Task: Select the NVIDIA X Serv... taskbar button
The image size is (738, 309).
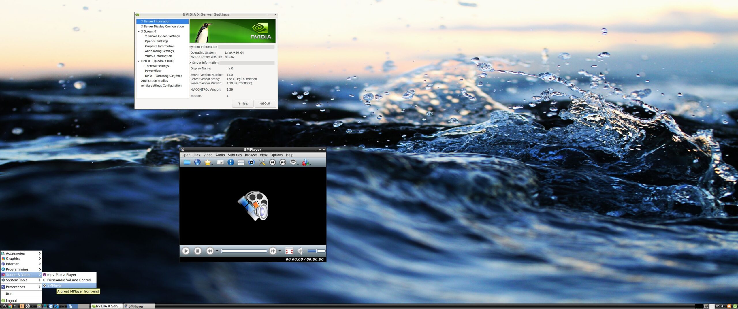Action: pyautogui.click(x=107, y=306)
